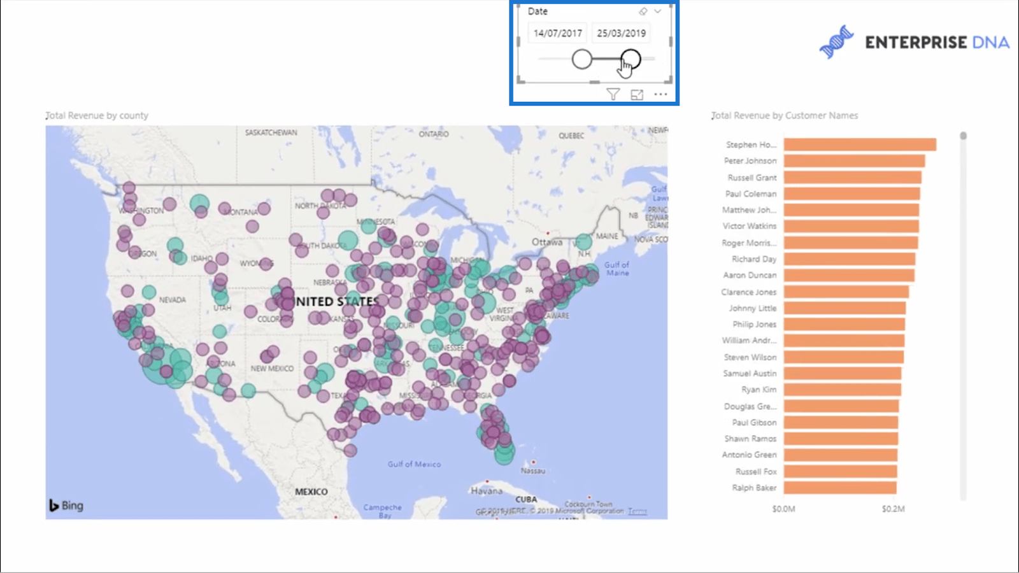Select the Ralph Baker revenue bar
Screen dimensions: 1019x573
tap(840, 488)
